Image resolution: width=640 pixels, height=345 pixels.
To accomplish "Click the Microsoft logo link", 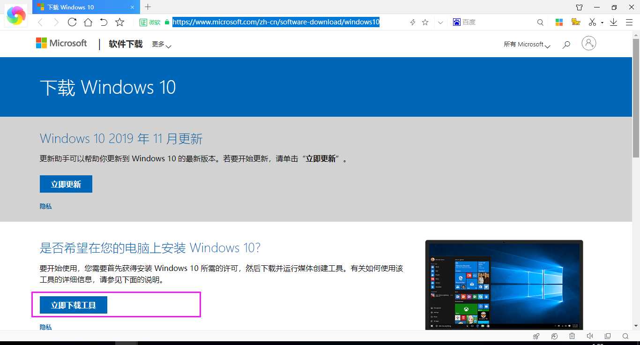I will [61, 43].
